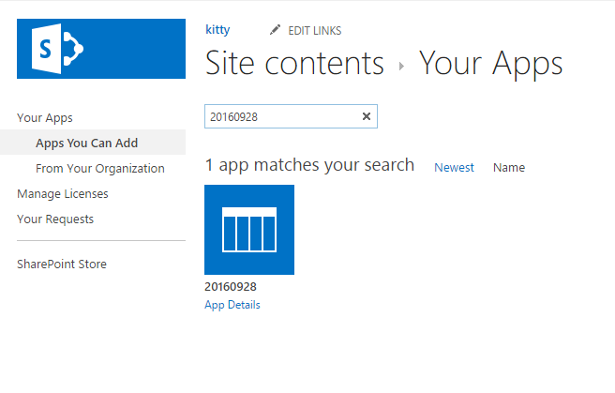The width and height of the screenshot is (615, 393).
Task: Open the kitty site link
Action: [217, 30]
